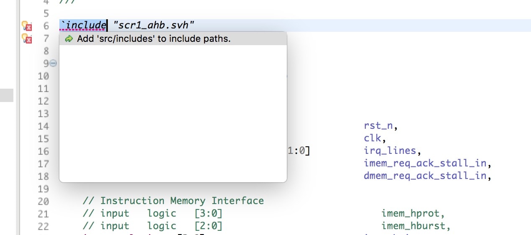The width and height of the screenshot is (531, 235).
Task: Click the Instruction Memory Interface comment
Action: pyautogui.click(x=173, y=201)
